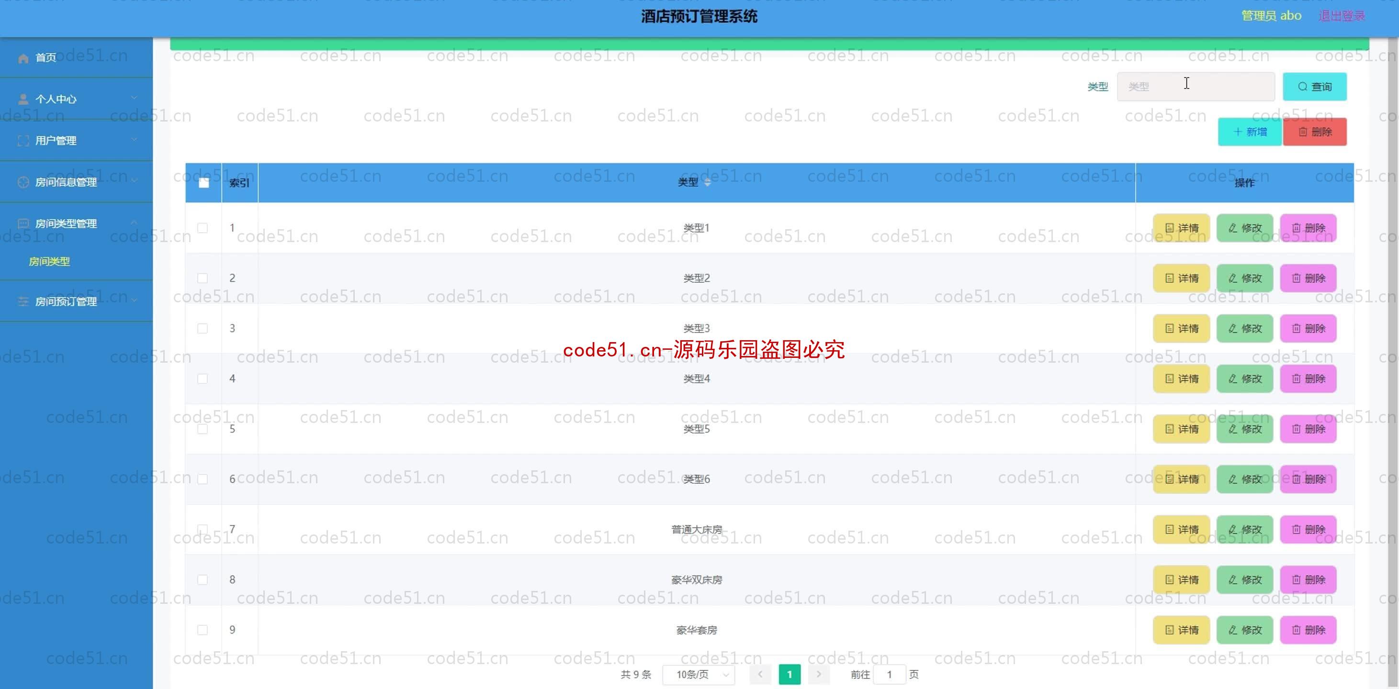The height and width of the screenshot is (689, 1399).
Task: Edit 类型2 with 修改 button
Action: point(1245,278)
